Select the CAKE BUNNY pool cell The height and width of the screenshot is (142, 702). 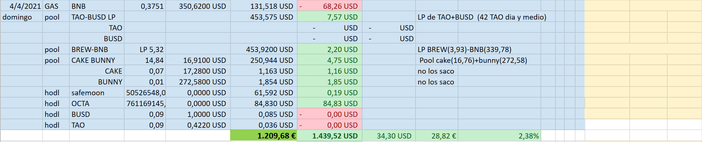coord(97,60)
